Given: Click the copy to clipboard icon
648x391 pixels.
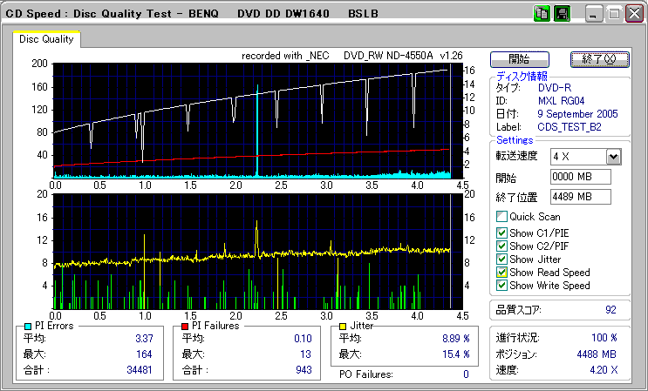Looking at the screenshot, I should click(542, 15).
